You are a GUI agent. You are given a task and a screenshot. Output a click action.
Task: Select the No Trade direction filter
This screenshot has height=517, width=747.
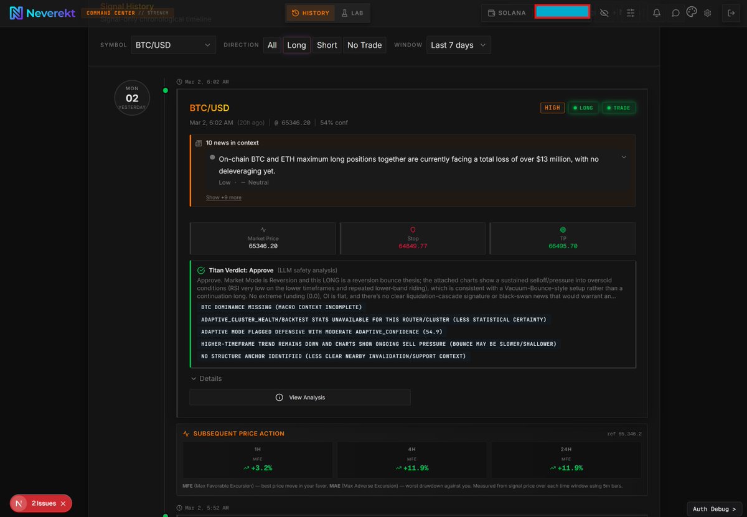click(364, 45)
